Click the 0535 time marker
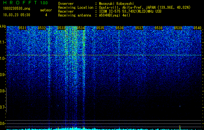This screenshot has width=204, height=130. pyautogui.click(x=100, y=28)
